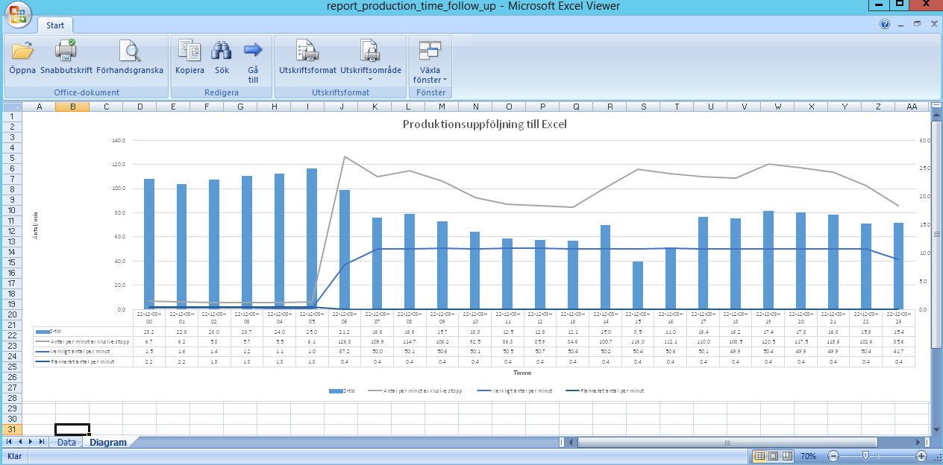Select the Data sheet tab
943x465 pixels.
click(x=67, y=442)
